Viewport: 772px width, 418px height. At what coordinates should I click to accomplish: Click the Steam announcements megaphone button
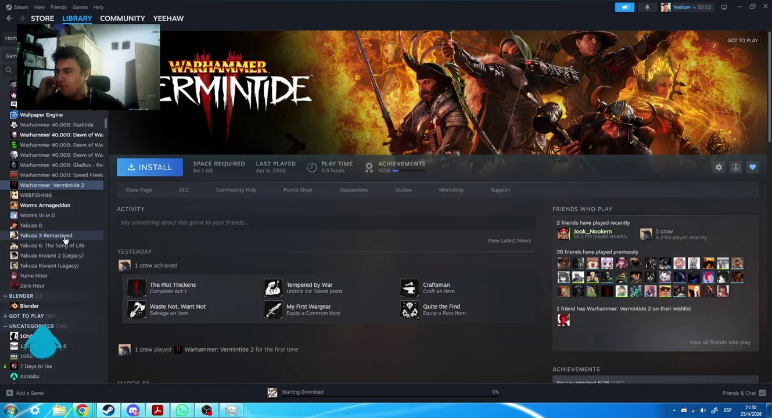click(625, 7)
